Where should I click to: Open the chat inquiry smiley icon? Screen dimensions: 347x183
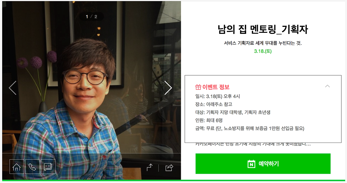[x=48, y=166]
